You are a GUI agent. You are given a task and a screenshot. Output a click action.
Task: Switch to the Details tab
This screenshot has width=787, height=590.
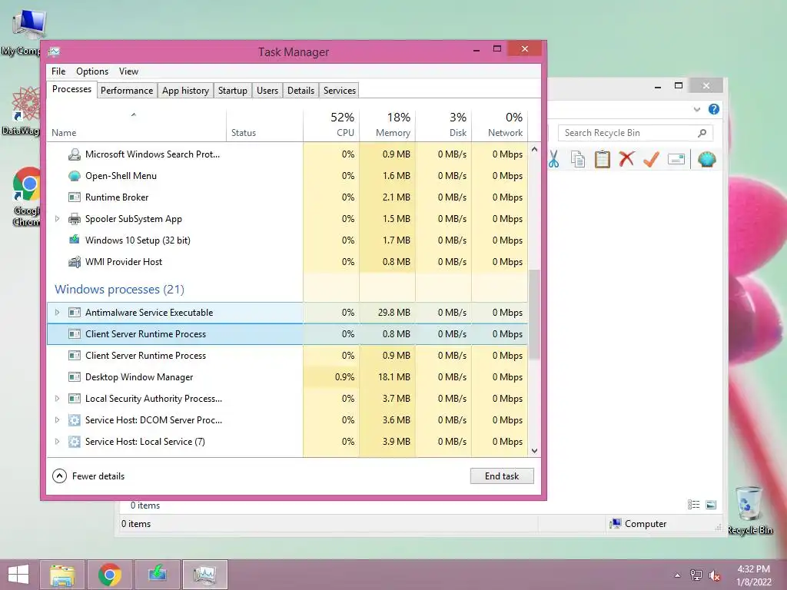(x=301, y=91)
